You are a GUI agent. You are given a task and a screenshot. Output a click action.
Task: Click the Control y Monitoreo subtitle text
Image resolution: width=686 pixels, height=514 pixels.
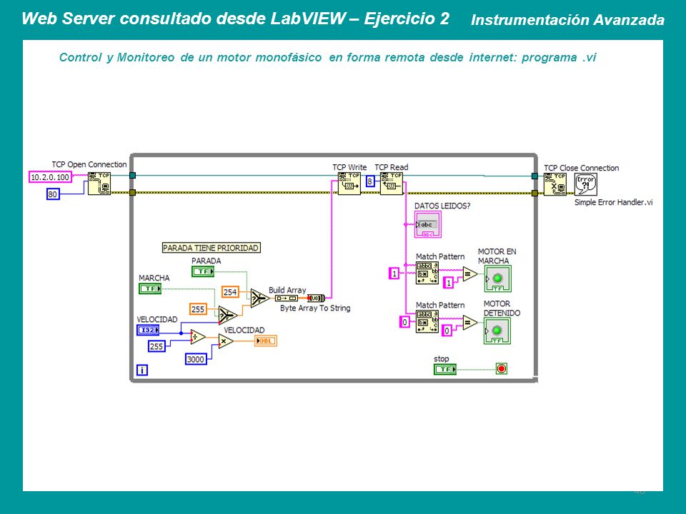[327, 58]
